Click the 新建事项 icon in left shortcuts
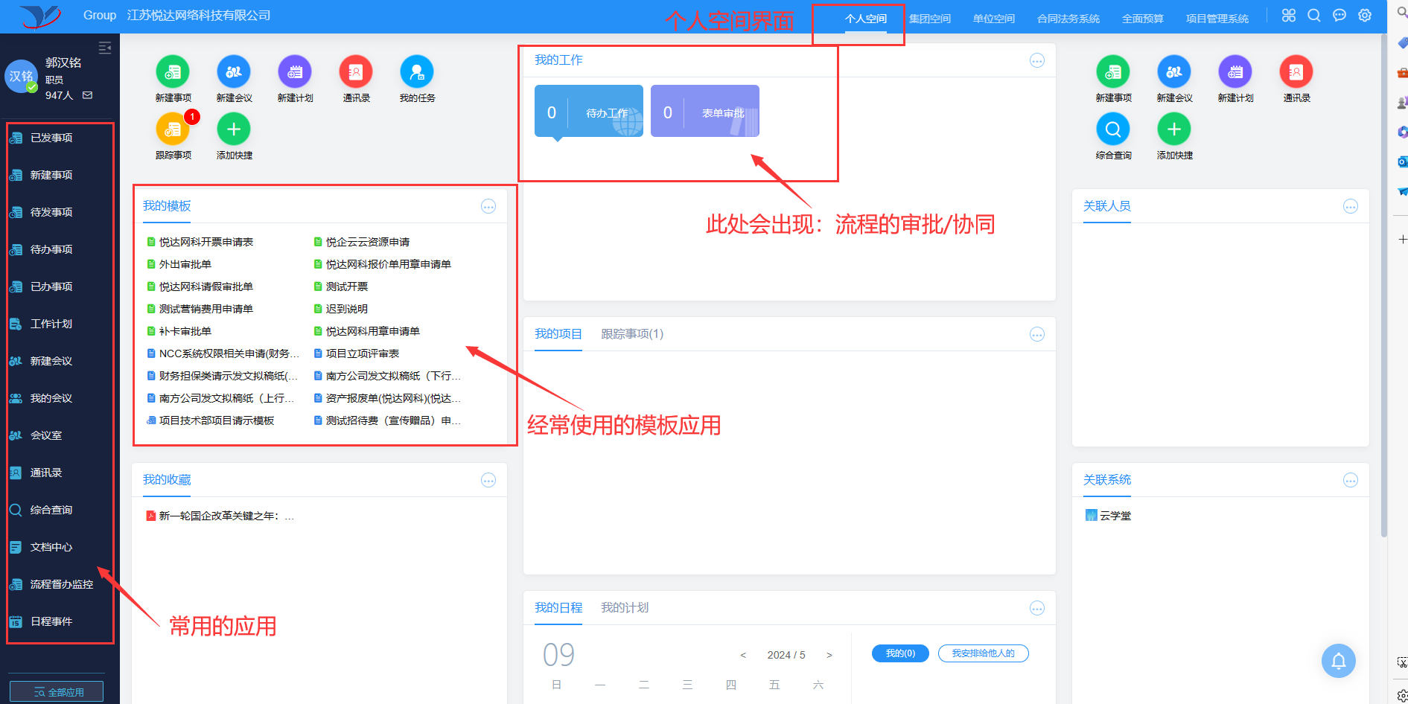Screen dimensions: 1408x704 (x=173, y=72)
